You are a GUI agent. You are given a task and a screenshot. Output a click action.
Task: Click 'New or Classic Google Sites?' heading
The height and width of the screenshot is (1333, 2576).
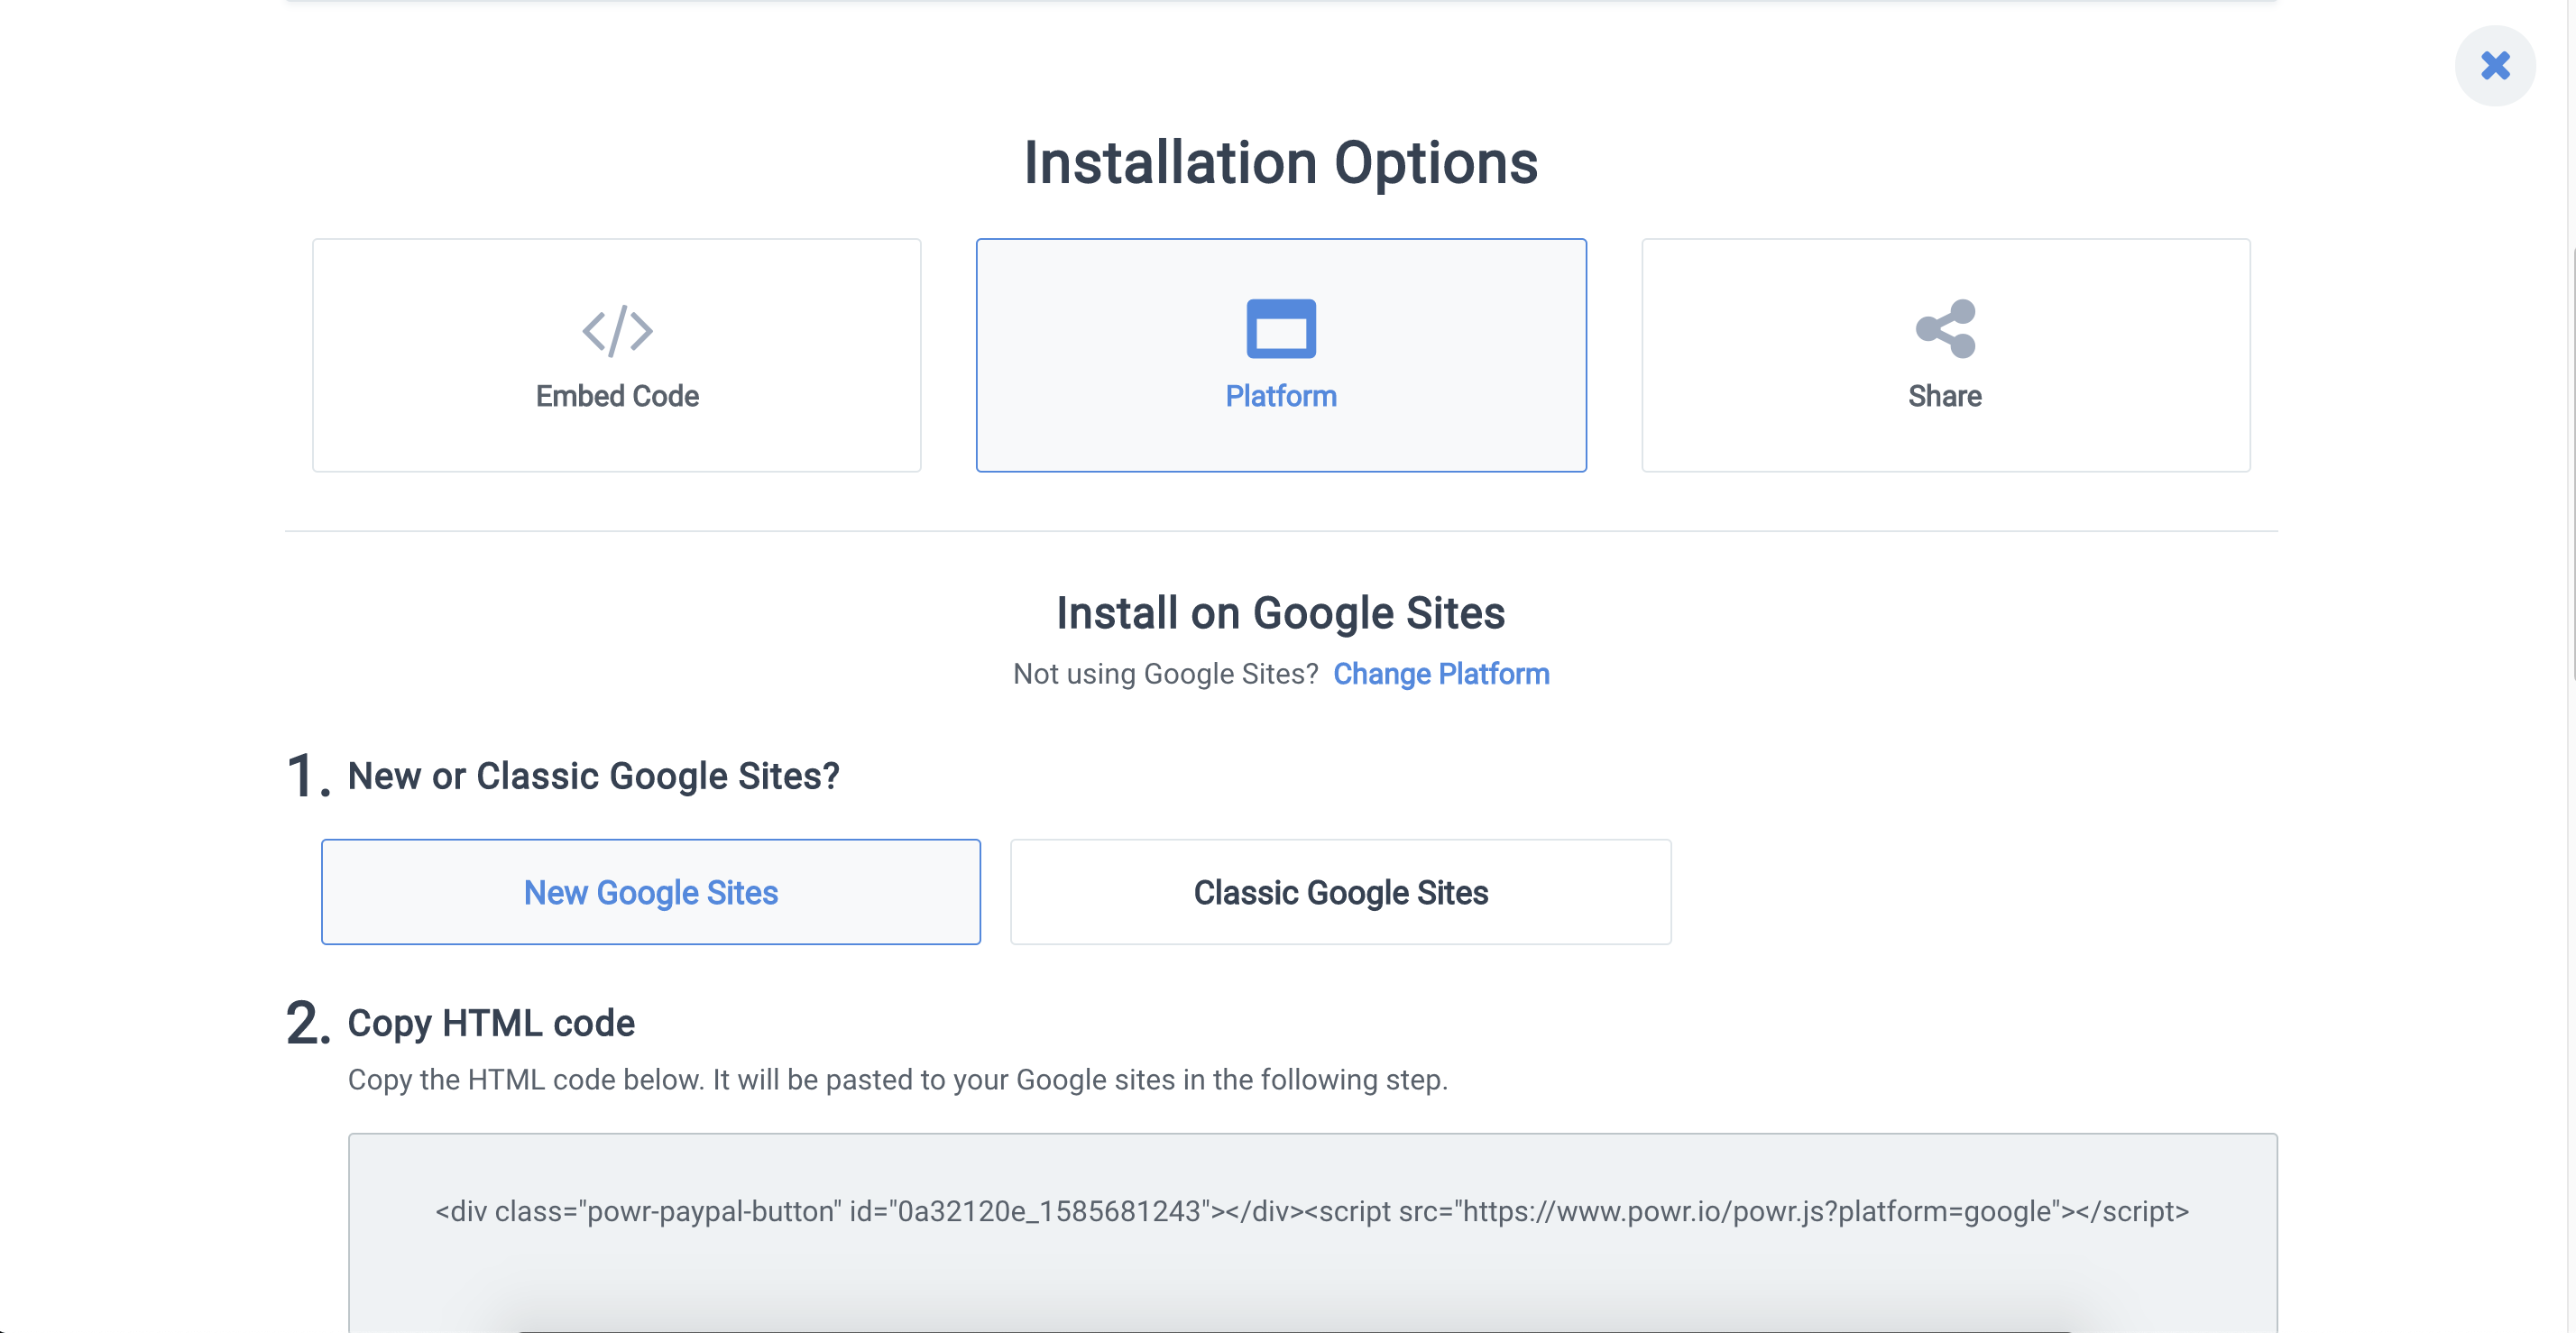click(x=593, y=776)
